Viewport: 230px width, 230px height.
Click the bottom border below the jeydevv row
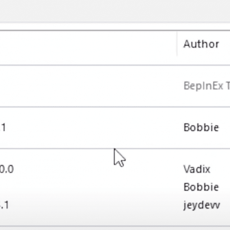tap(115, 227)
